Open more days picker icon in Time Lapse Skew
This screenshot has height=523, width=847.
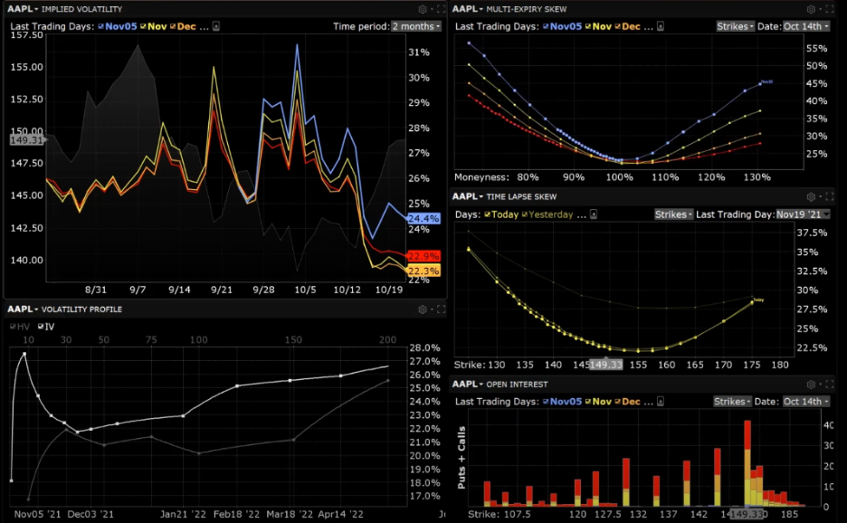pyautogui.click(x=593, y=214)
